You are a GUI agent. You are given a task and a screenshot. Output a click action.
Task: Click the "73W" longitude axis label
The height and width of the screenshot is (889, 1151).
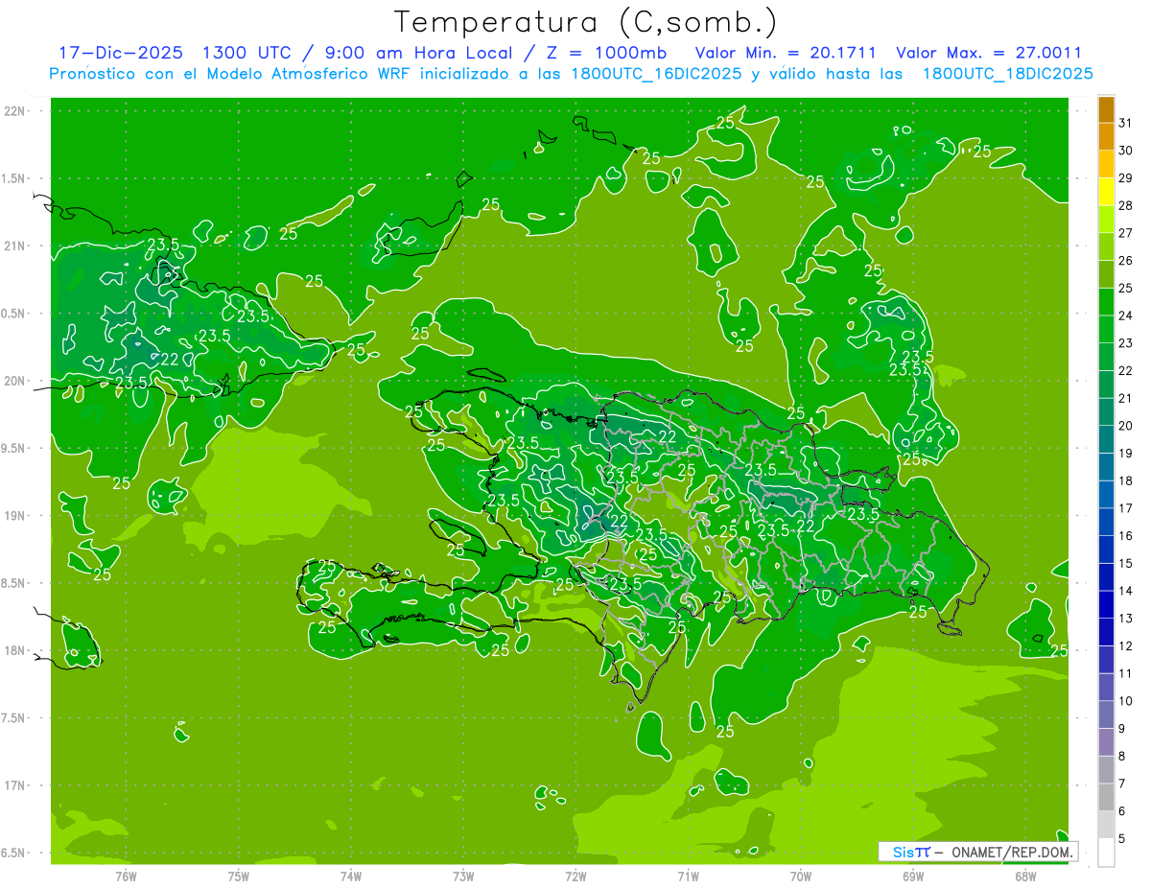click(x=463, y=877)
